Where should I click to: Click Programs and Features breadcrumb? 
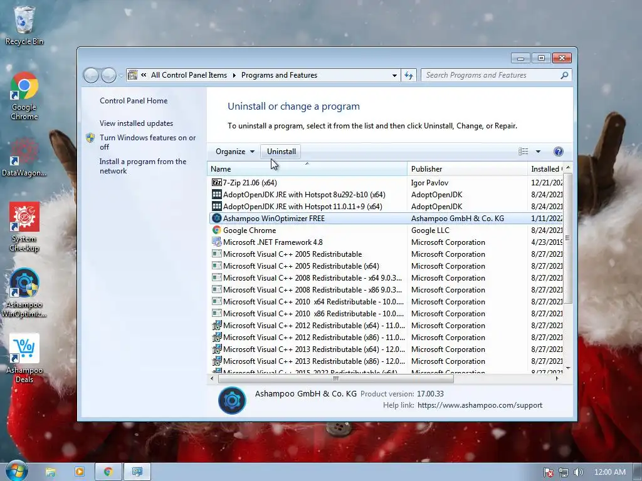click(x=279, y=75)
